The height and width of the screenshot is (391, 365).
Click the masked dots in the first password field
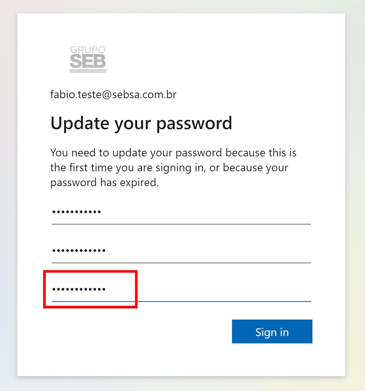pos(76,212)
